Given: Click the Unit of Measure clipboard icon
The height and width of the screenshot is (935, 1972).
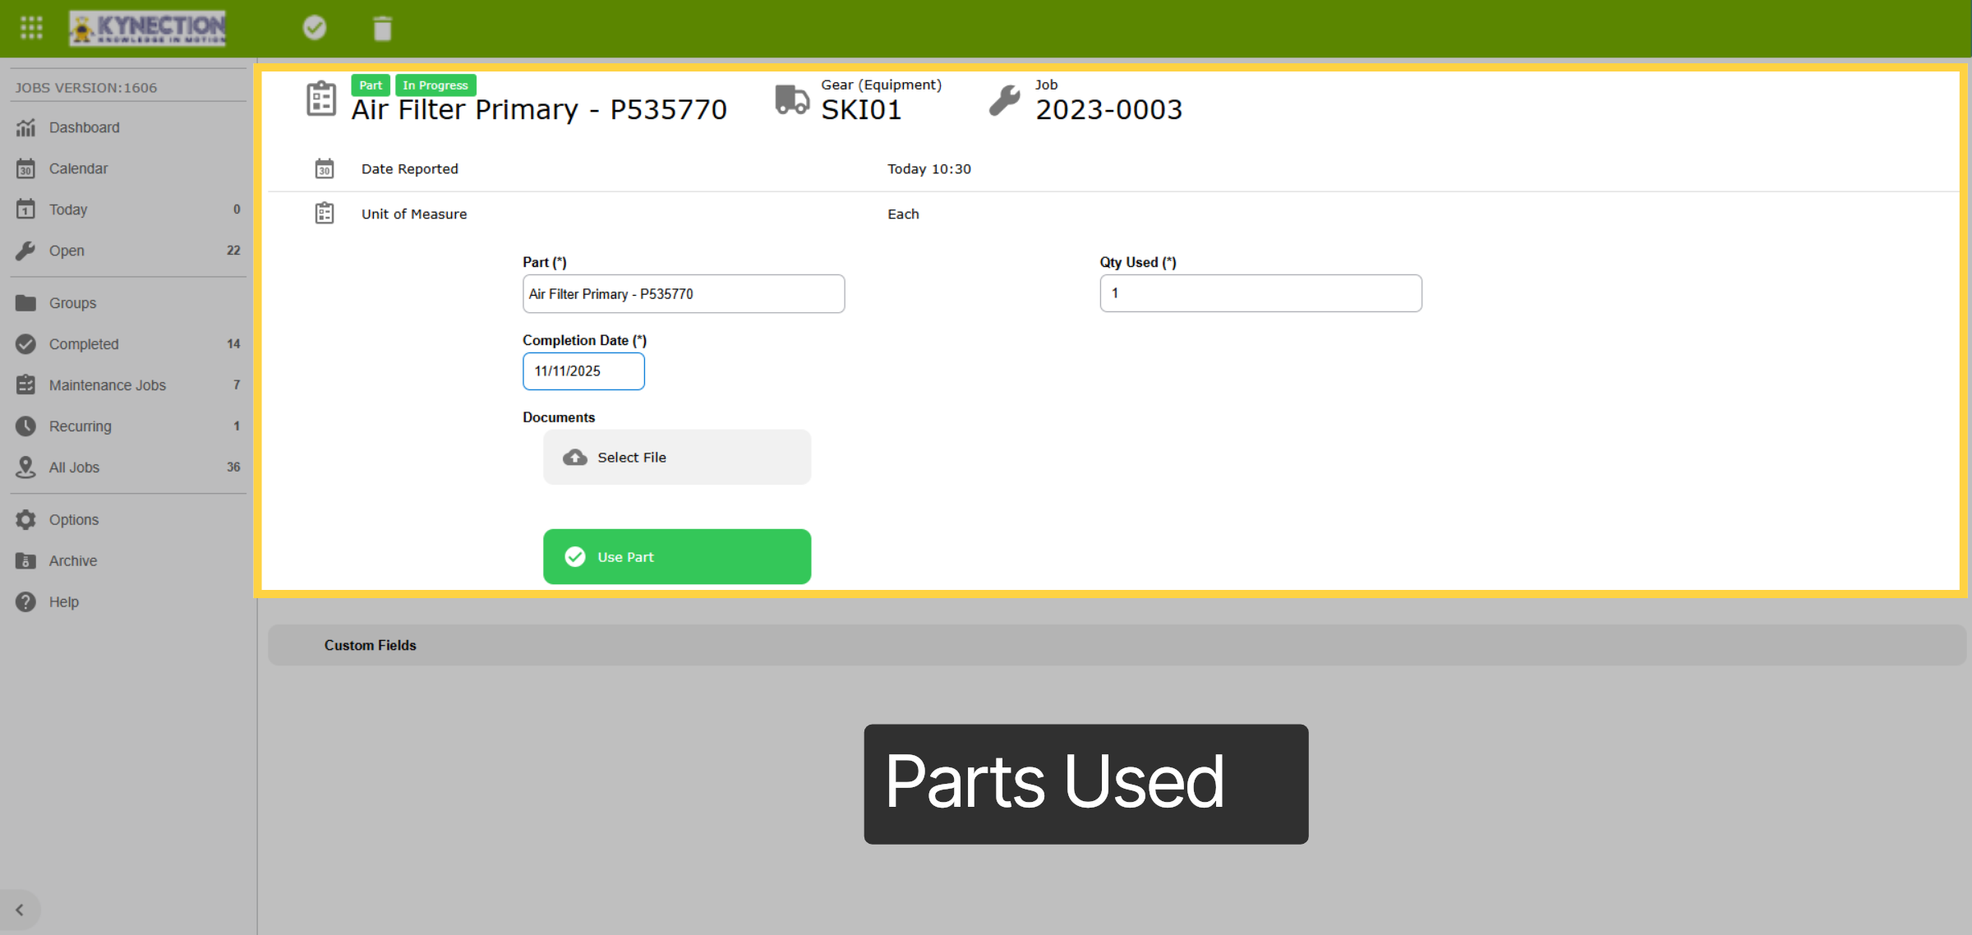Looking at the screenshot, I should pos(325,214).
